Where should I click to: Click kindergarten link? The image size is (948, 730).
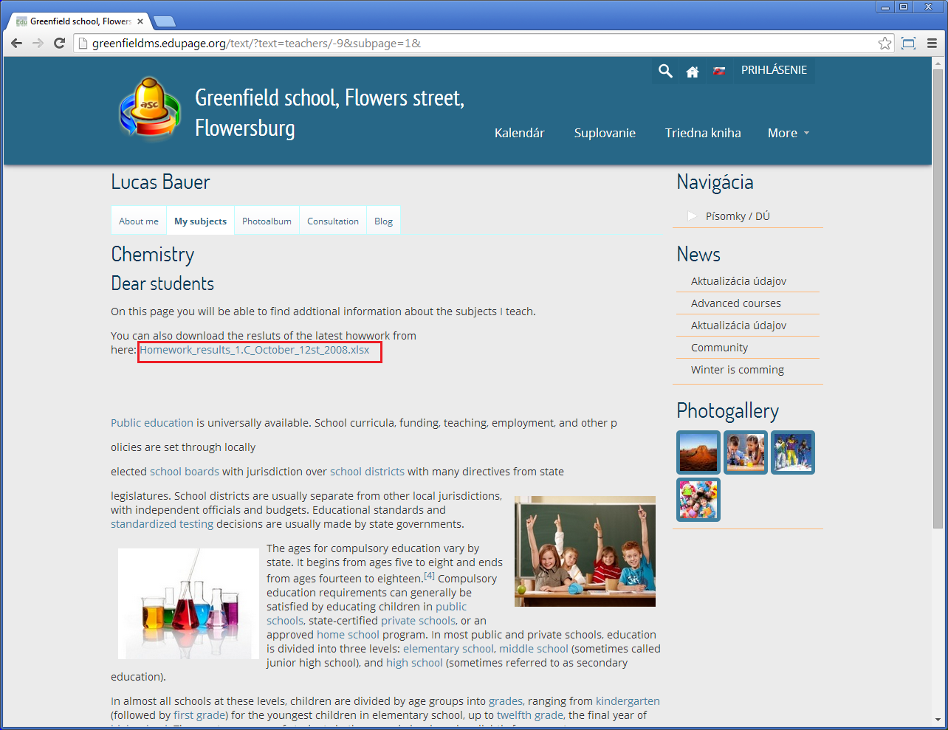pyautogui.click(x=628, y=701)
